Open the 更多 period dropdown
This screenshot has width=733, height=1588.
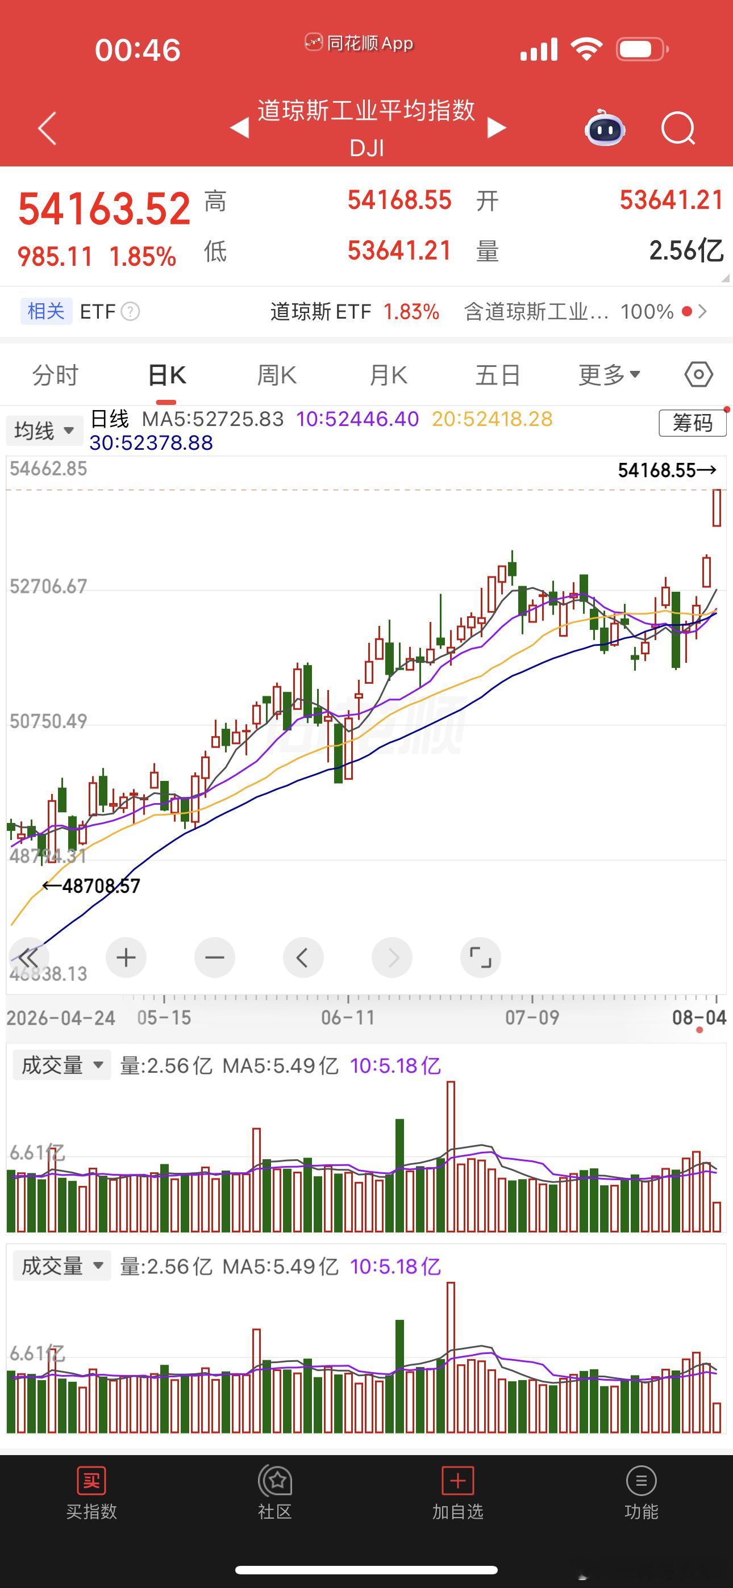(x=610, y=375)
